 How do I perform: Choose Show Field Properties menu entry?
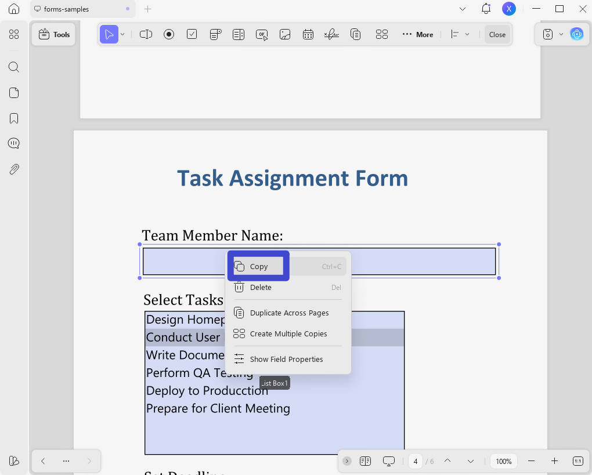tap(289, 359)
